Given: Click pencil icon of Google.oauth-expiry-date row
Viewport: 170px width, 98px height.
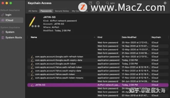Looking at the screenshot, I should point(32,60).
